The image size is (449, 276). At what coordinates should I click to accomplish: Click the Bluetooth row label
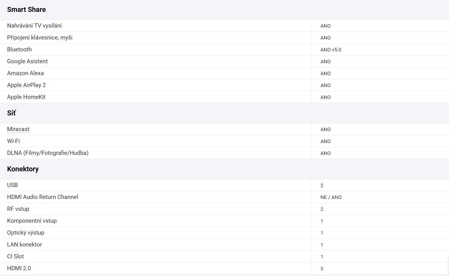20,49
